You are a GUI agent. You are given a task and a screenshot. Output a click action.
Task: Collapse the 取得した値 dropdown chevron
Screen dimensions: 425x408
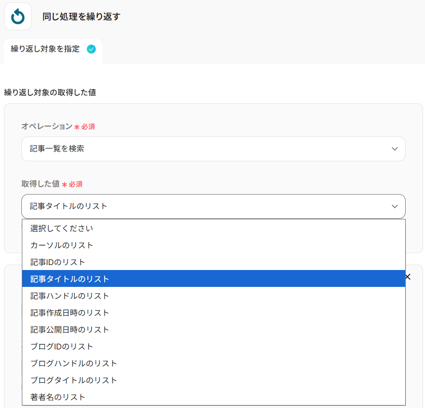[x=395, y=206]
